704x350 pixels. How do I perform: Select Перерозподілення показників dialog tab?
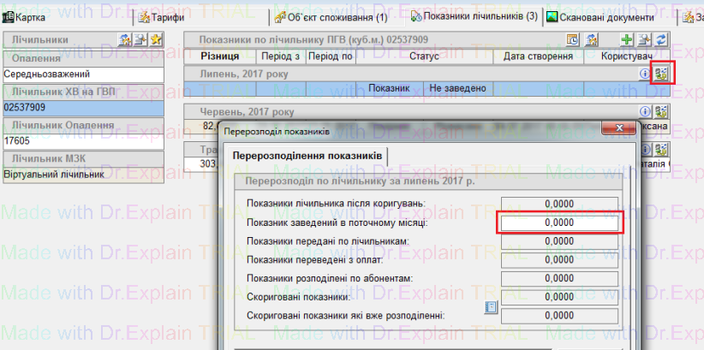click(x=308, y=157)
